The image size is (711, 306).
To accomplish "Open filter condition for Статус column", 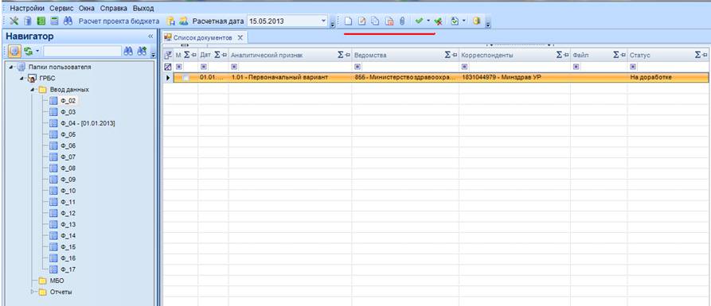I will point(633,67).
